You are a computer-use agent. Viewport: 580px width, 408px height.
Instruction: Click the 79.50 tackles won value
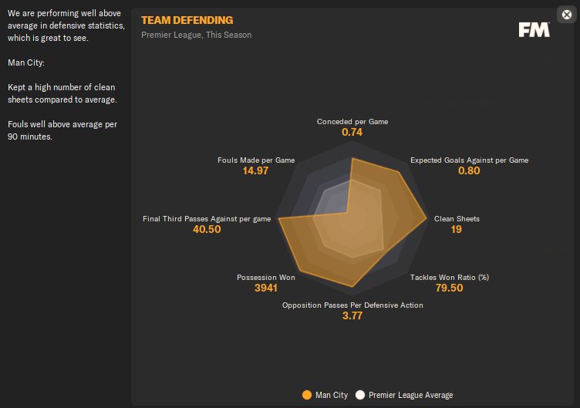449,288
